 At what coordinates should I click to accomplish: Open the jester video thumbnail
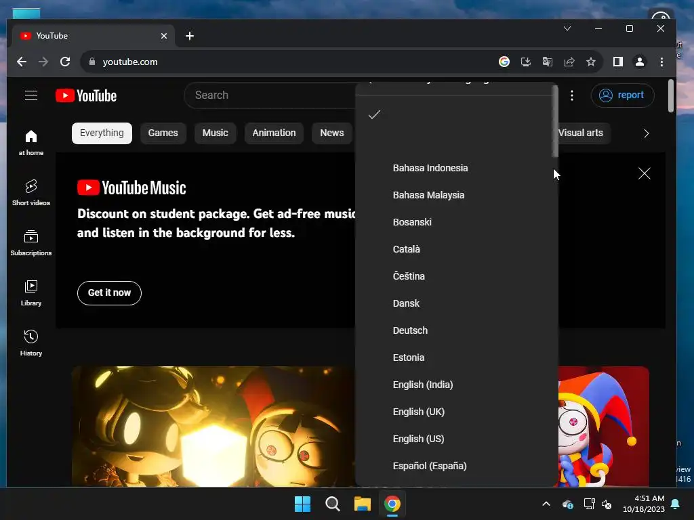click(604, 427)
